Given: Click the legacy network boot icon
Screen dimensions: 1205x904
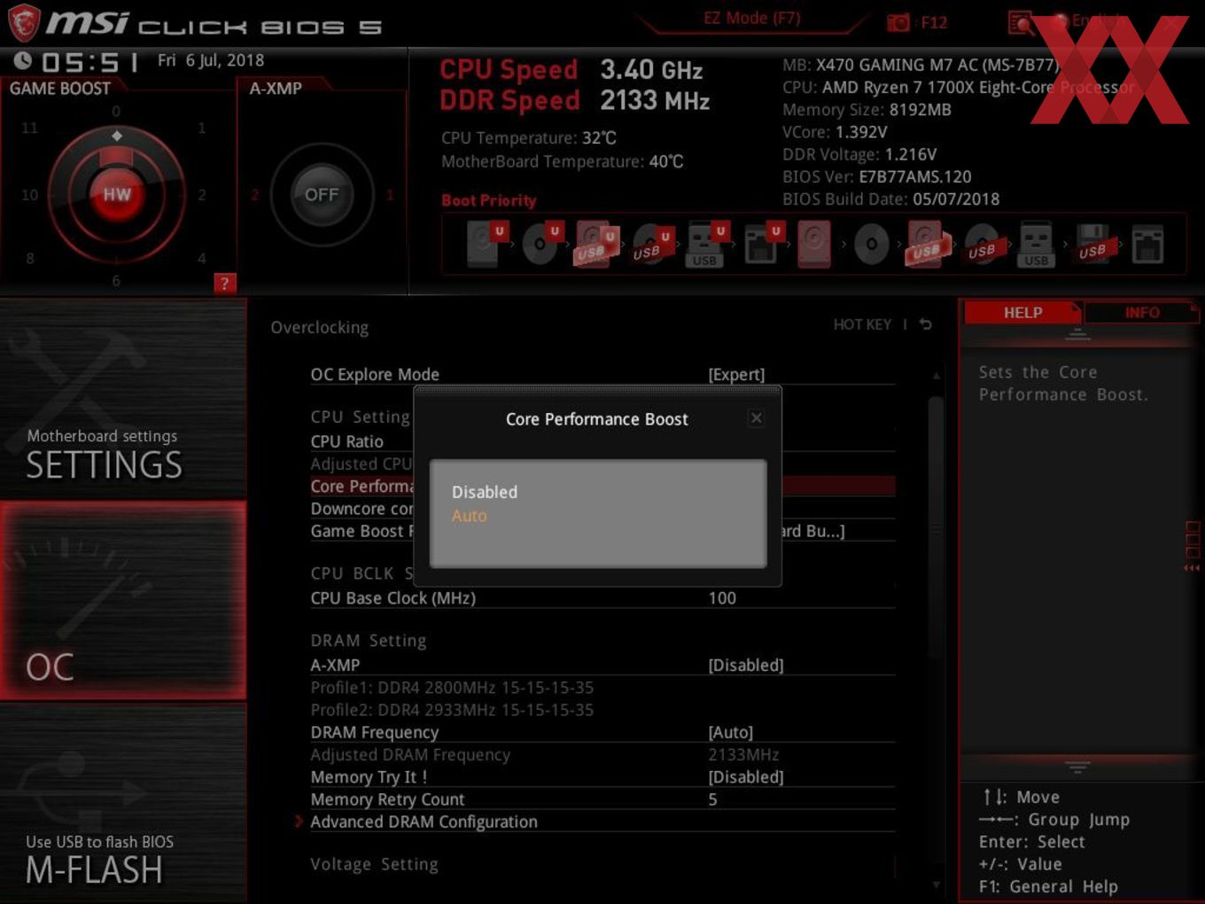Looking at the screenshot, I should coord(1147,244).
